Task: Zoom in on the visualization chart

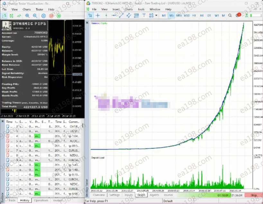Action: [x=27, y=15]
